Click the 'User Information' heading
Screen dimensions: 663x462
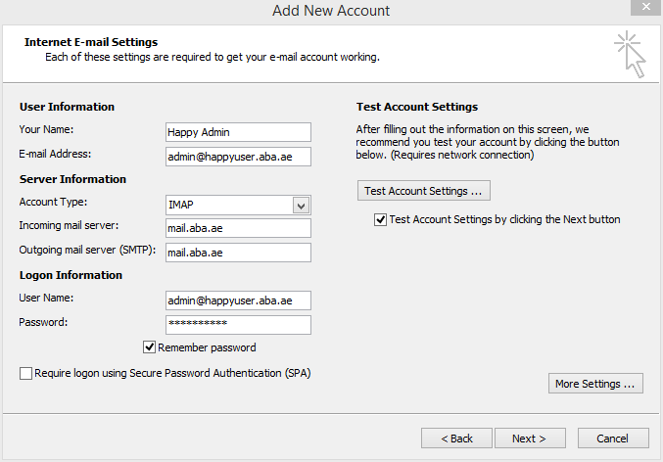tap(67, 107)
